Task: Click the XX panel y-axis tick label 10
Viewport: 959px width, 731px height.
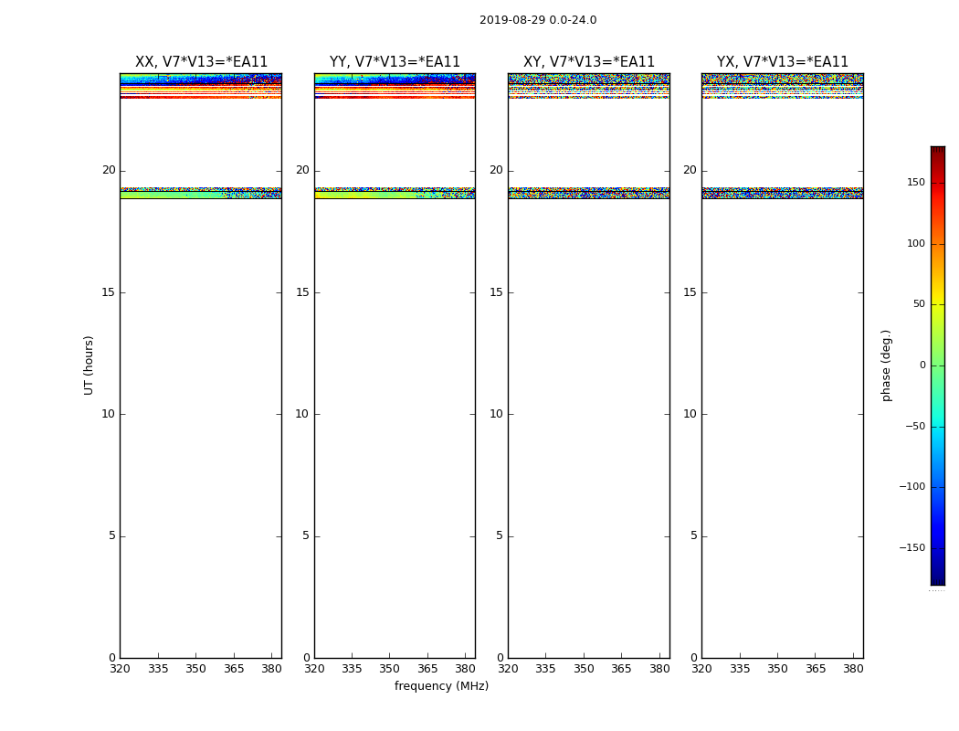Action: pos(109,414)
